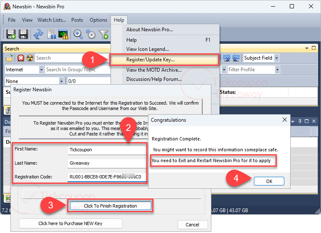Click the First Name field
Image resolution: width=321 pixels, height=233 pixels.
pos(107,150)
